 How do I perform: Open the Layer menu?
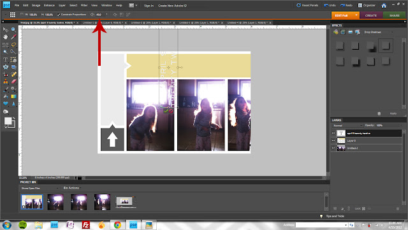coord(62,5)
